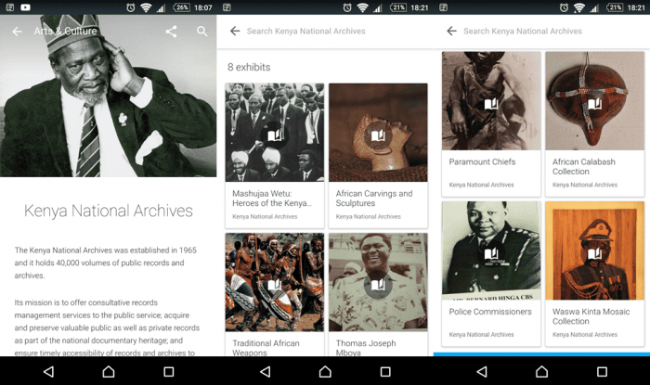
Task: Tap the back arrow beside Arts & Culture
Action: (x=17, y=32)
